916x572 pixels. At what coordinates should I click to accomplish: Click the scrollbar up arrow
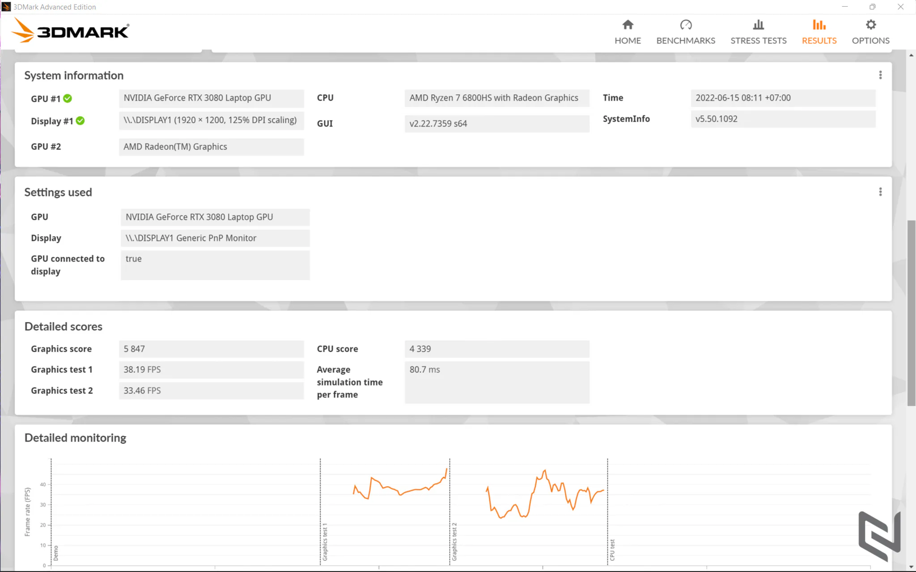click(911, 55)
